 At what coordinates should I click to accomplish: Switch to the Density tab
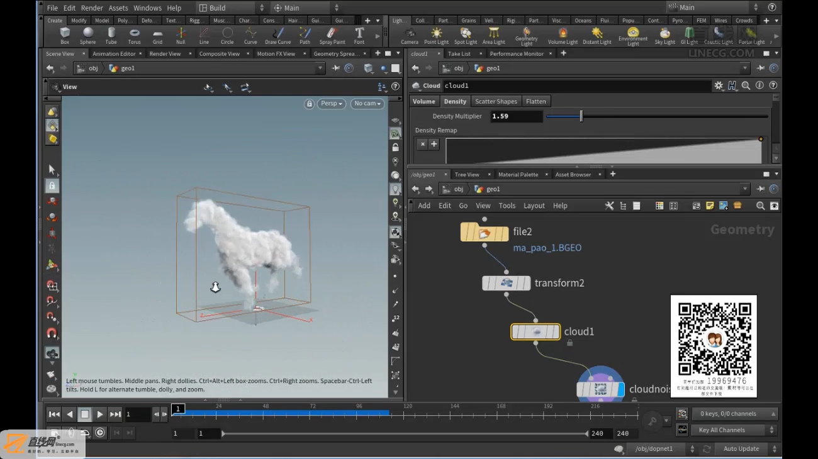tap(455, 101)
